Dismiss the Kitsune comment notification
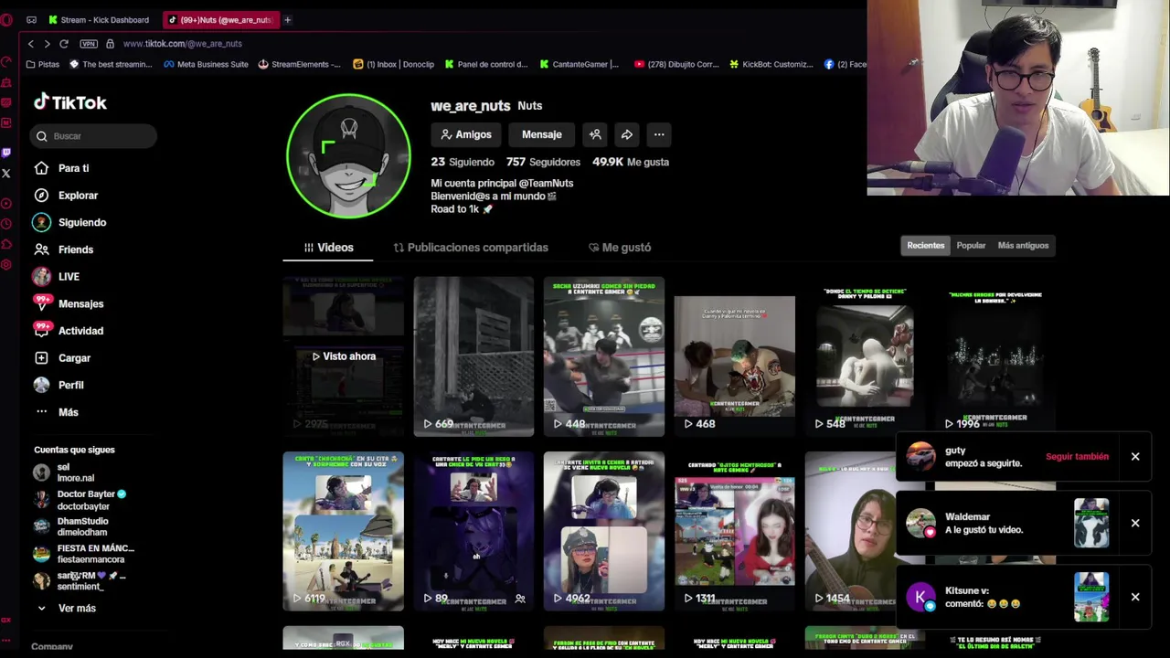 tap(1135, 597)
